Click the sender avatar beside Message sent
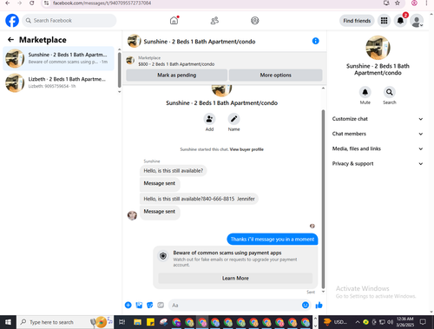434x329 pixels. [132, 215]
